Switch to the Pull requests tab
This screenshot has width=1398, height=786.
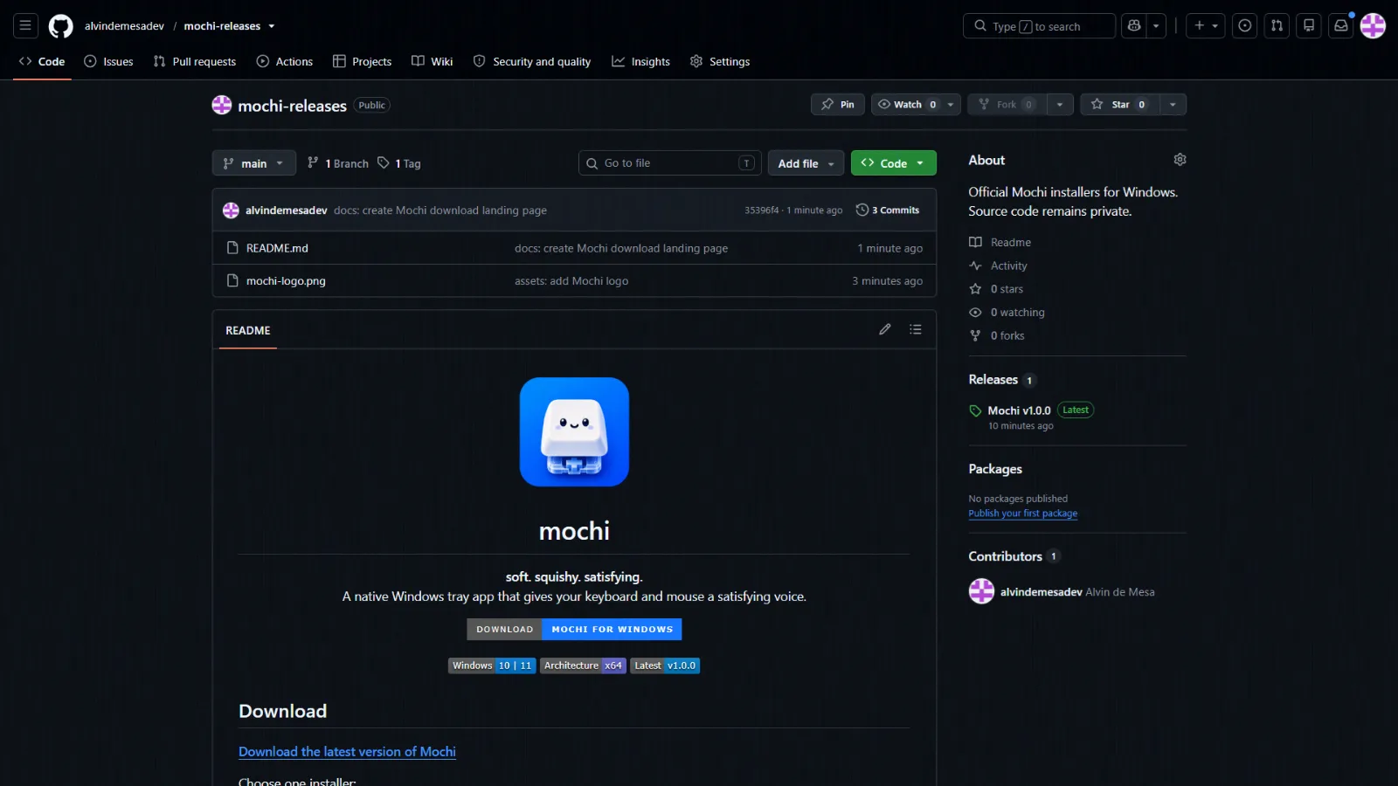195,61
